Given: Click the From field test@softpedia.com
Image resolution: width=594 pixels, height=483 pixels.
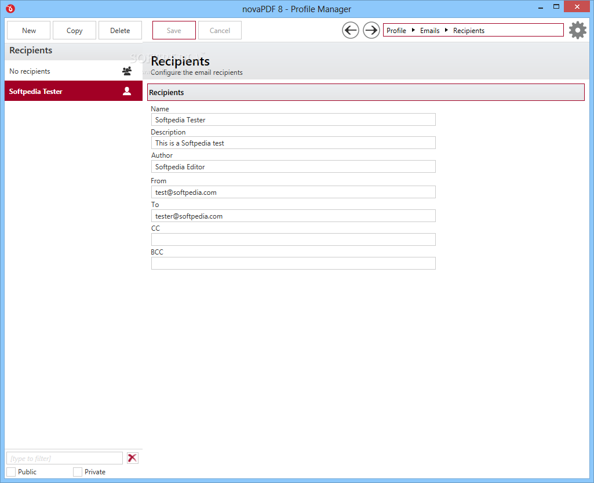Looking at the screenshot, I should pyautogui.click(x=293, y=192).
